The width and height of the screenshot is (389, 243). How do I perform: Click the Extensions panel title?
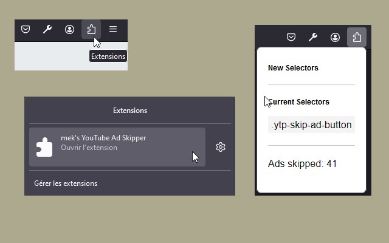130,111
